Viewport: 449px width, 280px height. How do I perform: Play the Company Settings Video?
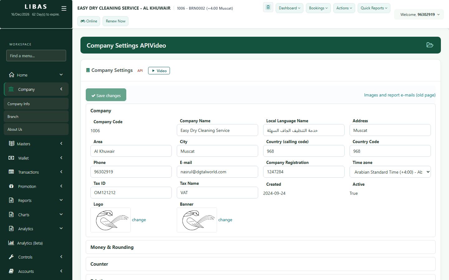(x=159, y=71)
